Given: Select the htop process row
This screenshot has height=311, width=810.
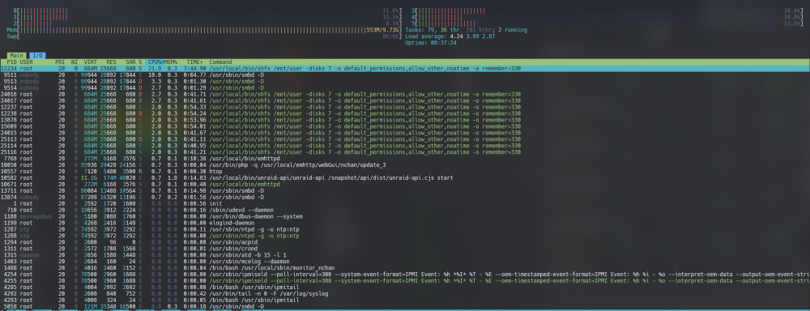Looking at the screenshot, I should click(x=405, y=172).
